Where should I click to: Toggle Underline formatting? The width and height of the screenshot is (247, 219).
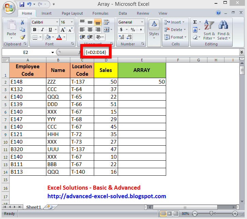coord(50,30)
